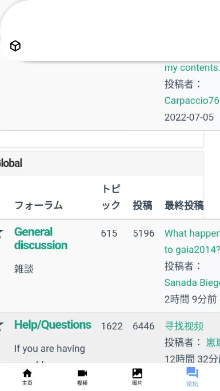The height and width of the screenshot is (391, 220).
Task: Open the Help/Questions forum
Action: 53,325
